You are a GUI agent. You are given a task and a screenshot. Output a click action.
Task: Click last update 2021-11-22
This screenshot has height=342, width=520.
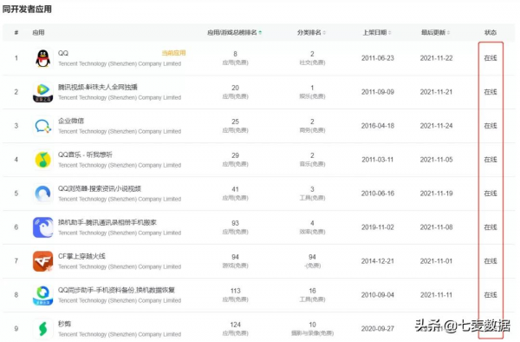point(436,58)
